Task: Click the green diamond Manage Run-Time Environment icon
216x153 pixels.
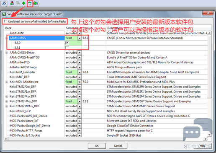Action: tap(24, 3)
